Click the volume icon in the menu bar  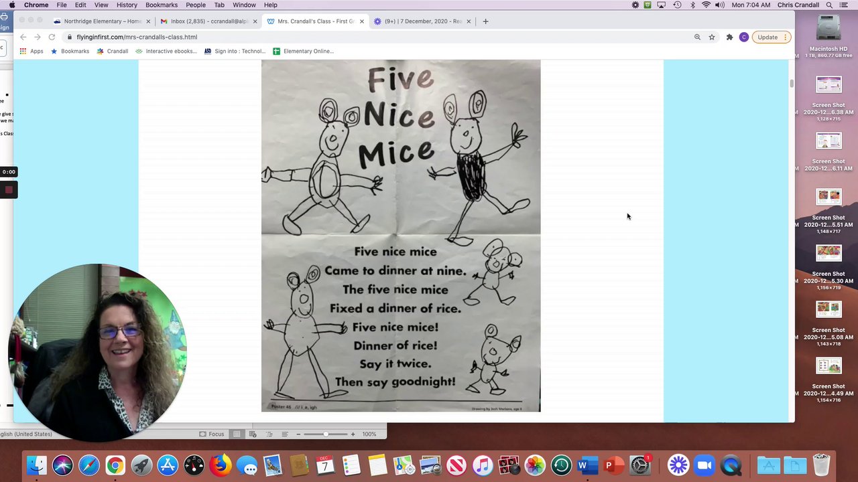(x=720, y=5)
